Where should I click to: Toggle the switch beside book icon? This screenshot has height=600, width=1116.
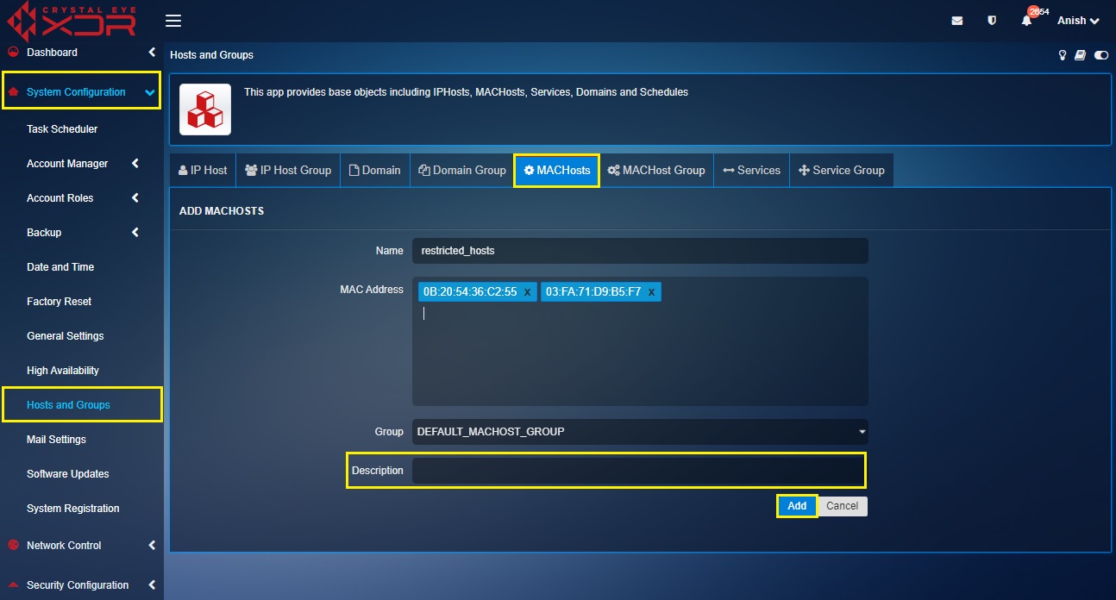[x=1101, y=55]
